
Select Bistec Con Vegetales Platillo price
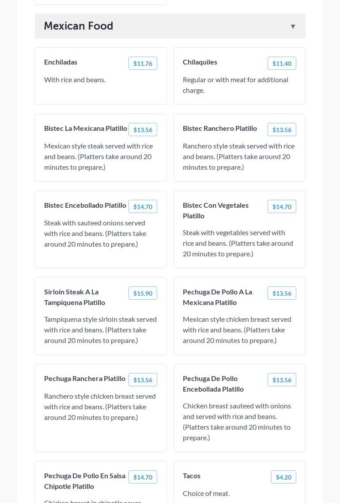[282, 206]
